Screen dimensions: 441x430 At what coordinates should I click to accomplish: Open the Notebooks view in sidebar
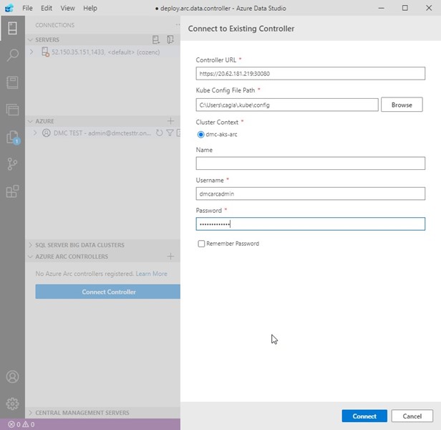[12, 82]
